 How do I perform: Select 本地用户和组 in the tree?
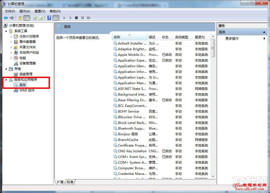click(29, 53)
